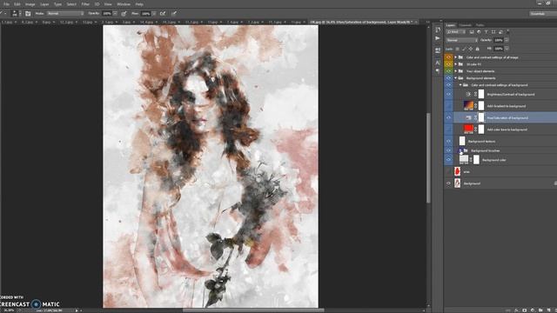
Task: Open the File menu
Action: coord(6,4)
